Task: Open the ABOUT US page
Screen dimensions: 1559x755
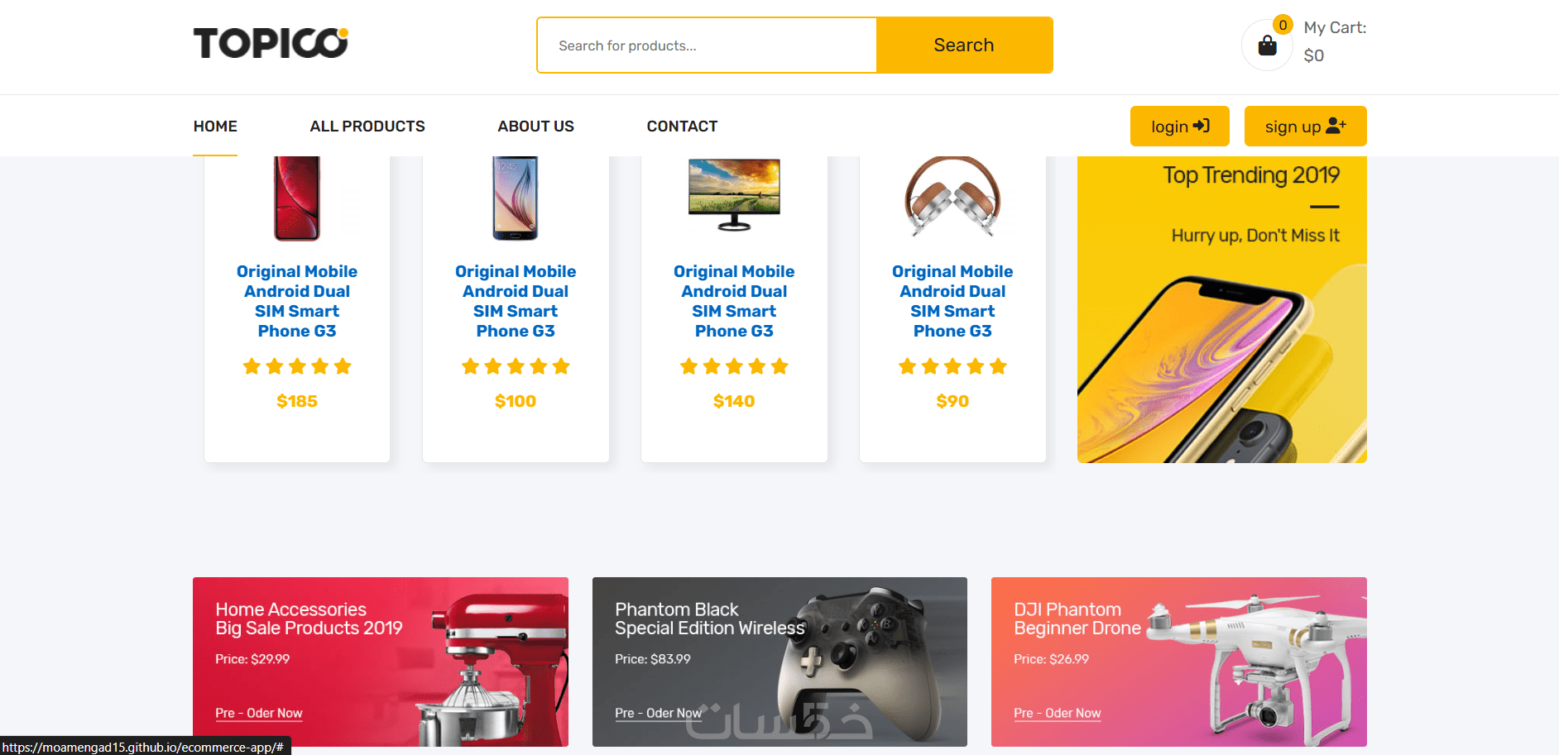Action: coord(535,127)
